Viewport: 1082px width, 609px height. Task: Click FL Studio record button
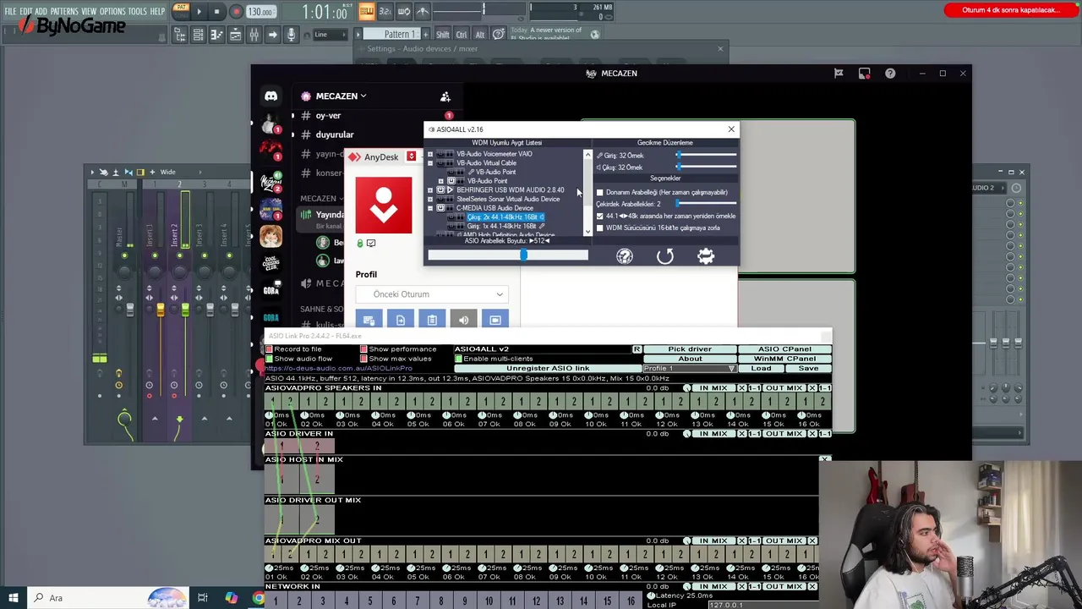point(235,12)
